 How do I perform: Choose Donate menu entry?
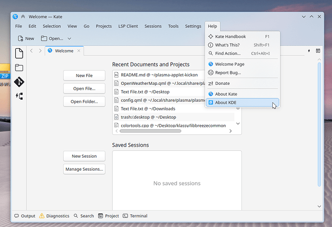tap(243, 83)
